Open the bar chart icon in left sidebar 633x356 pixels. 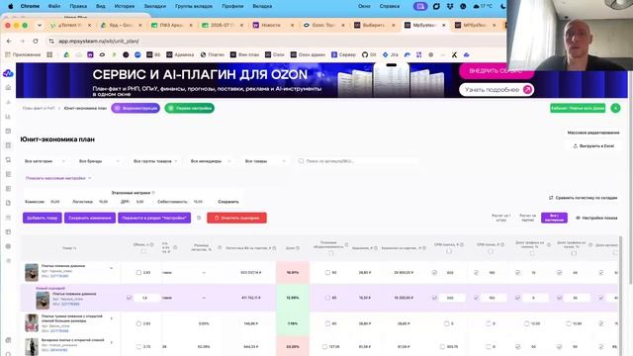pyautogui.click(x=8, y=117)
